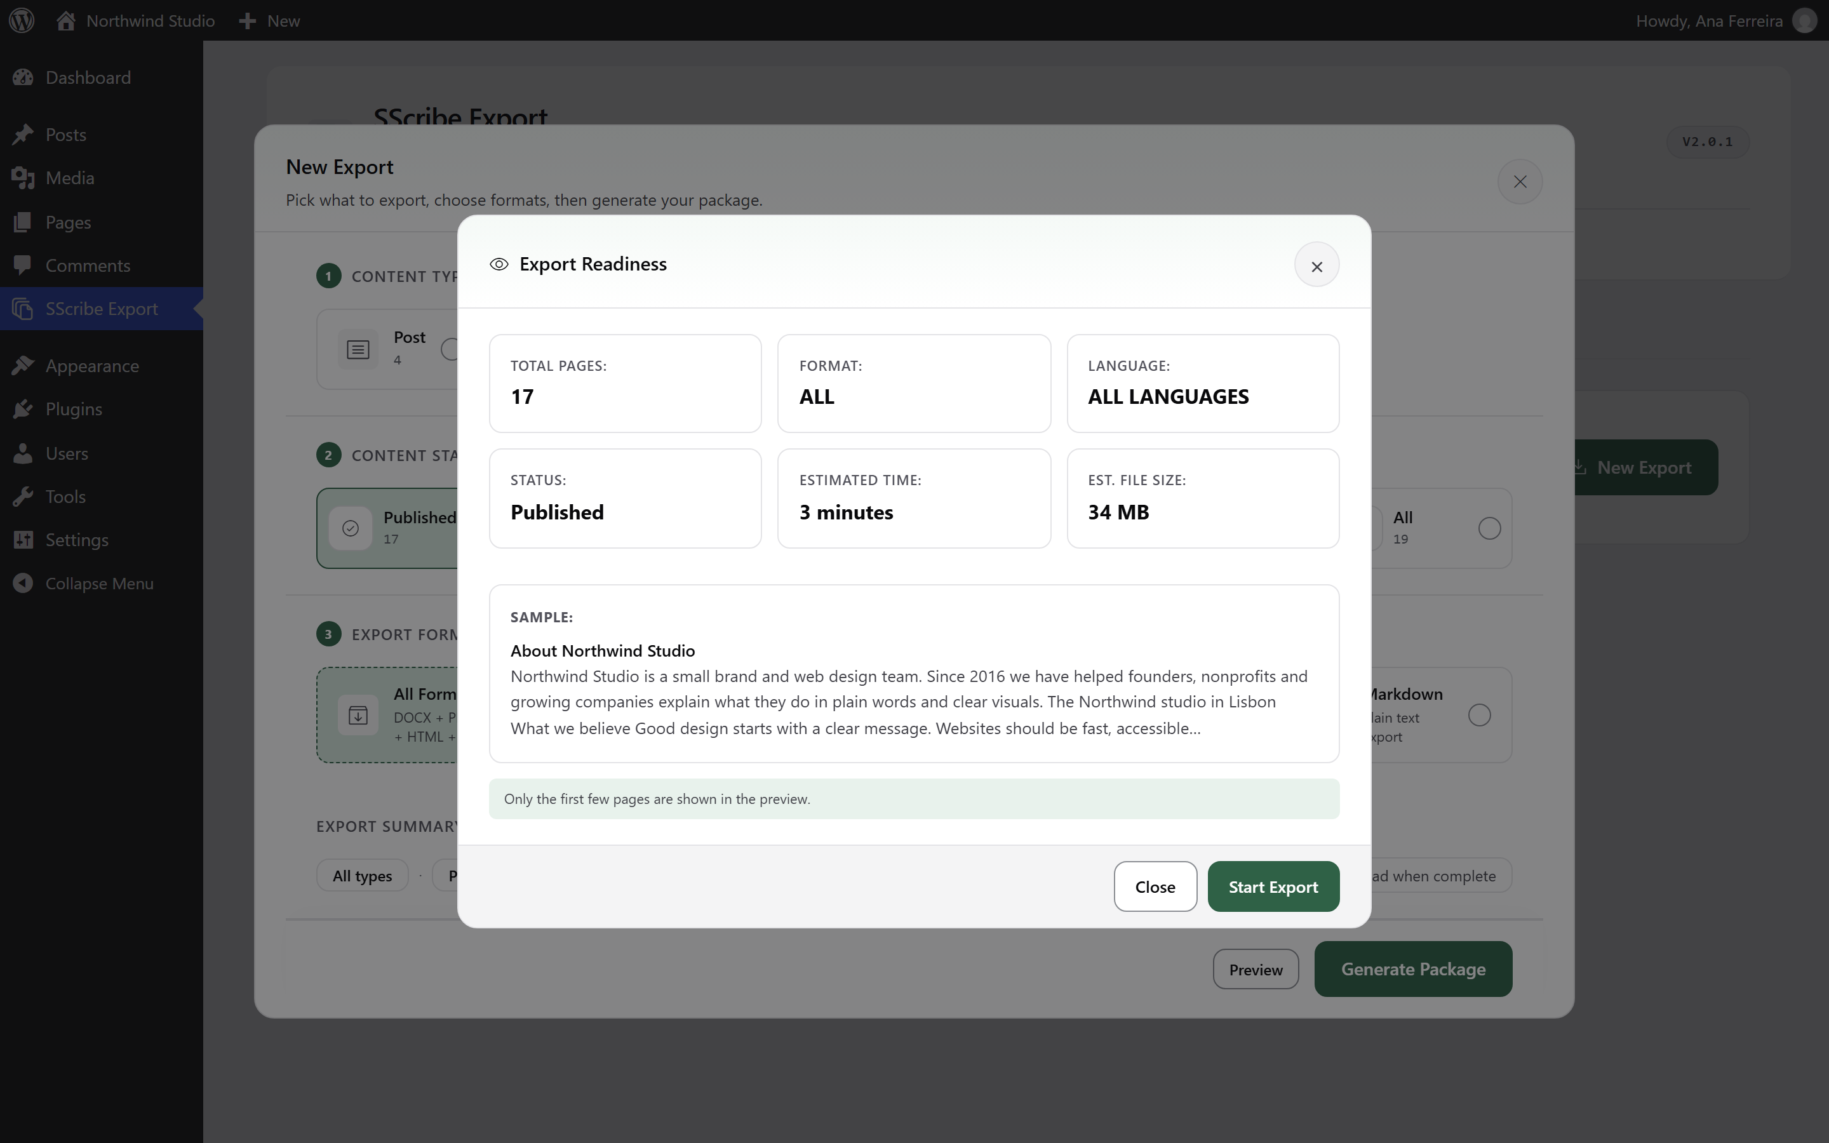Image resolution: width=1829 pixels, height=1143 pixels.
Task: Click the Generate Package button
Action: coord(1412,969)
